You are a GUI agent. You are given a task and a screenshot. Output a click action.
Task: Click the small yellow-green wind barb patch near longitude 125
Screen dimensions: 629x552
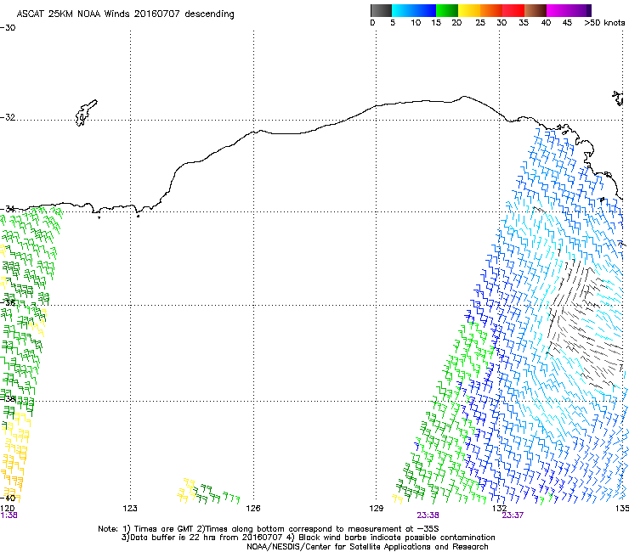point(207,491)
